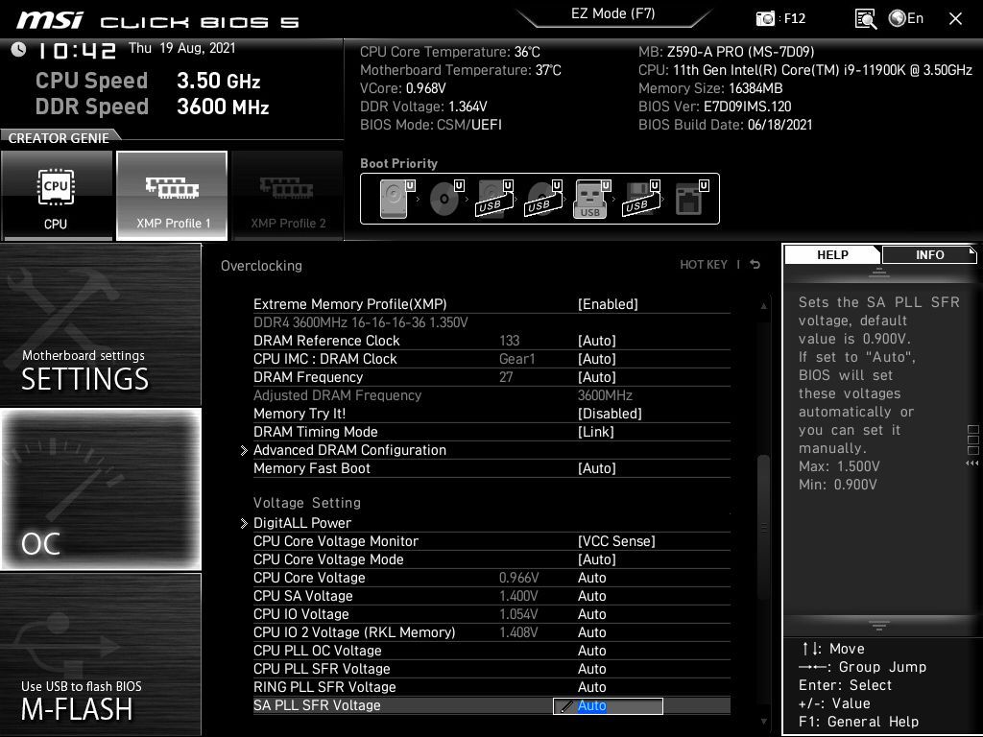Click the help panel bottom grip handle

879,625
